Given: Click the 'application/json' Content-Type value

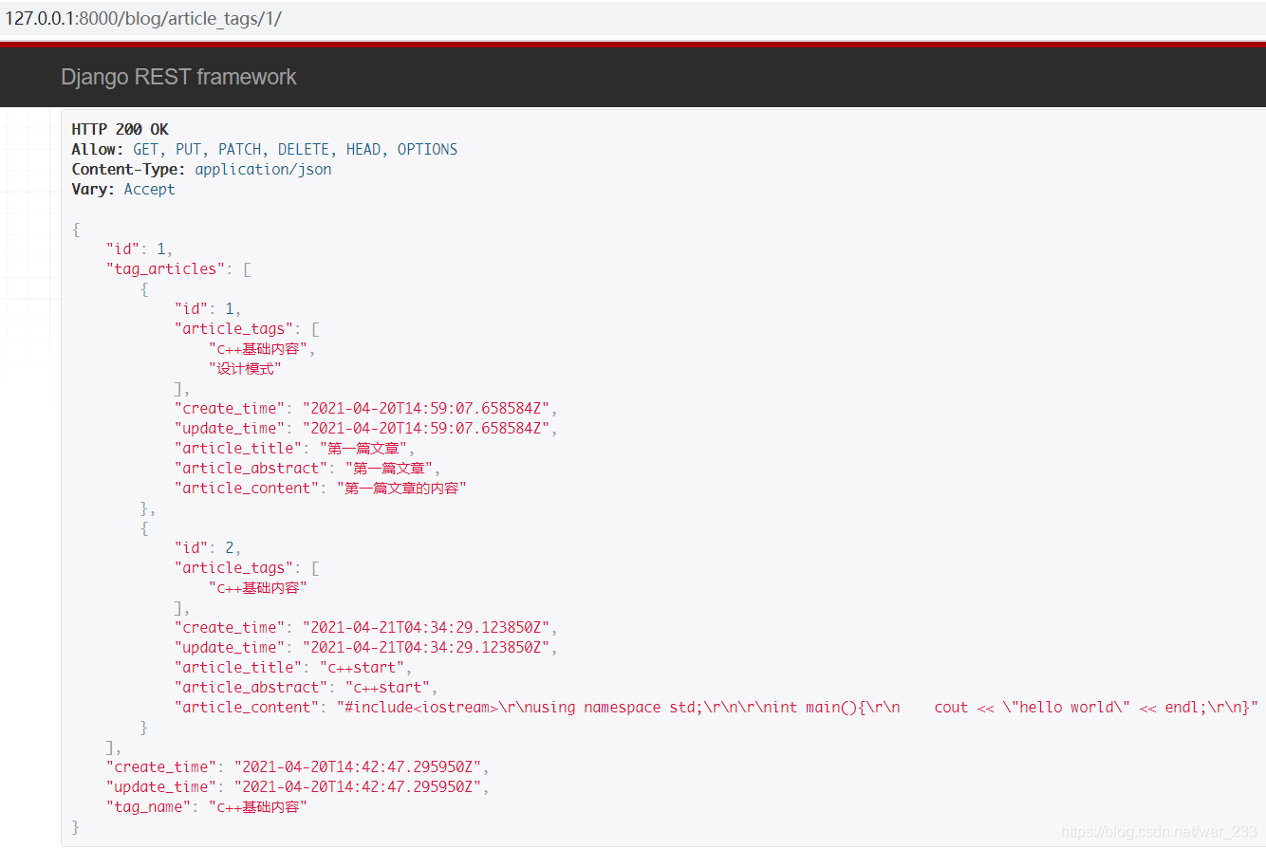Looking at the screenshot, I should [x=263, y=169].
